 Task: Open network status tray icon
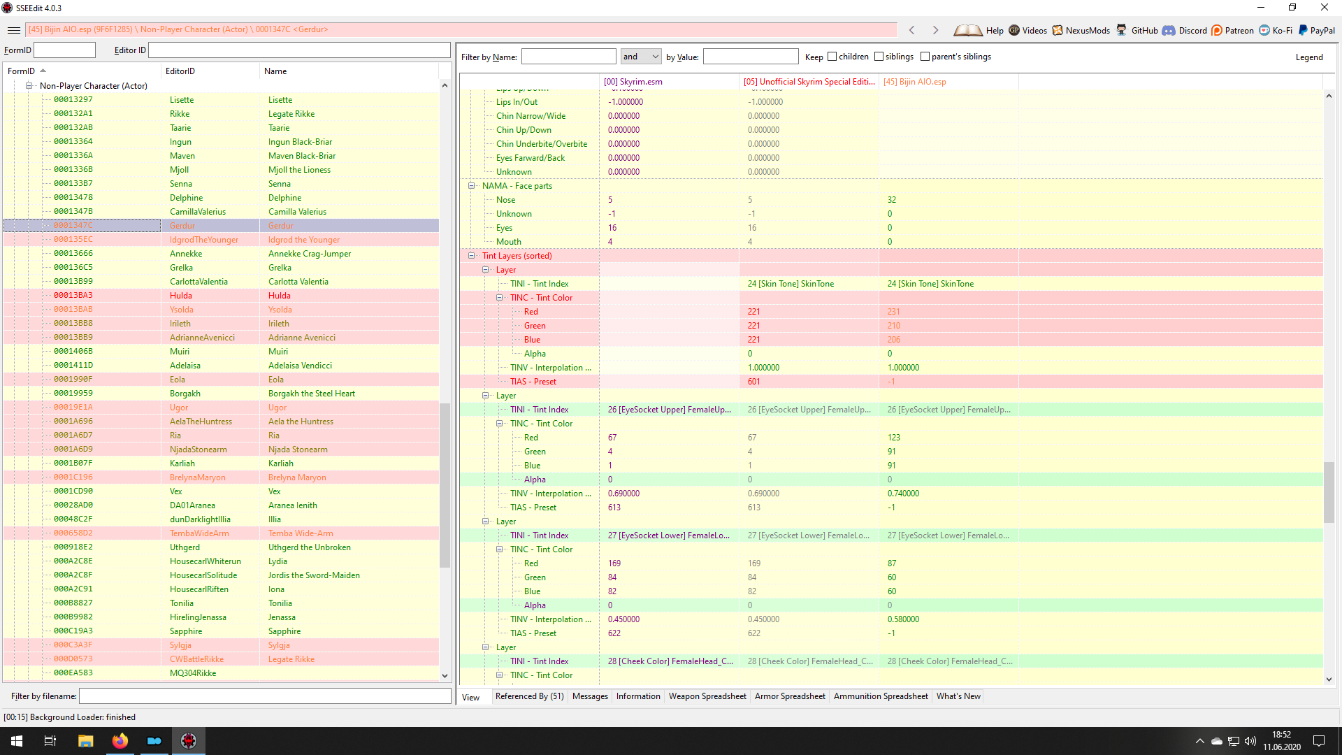(x=1234, y=741)
